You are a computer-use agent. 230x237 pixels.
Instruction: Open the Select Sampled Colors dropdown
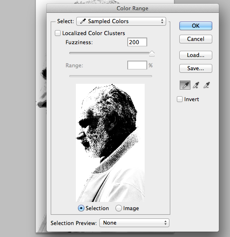click(x=121, y=21)
